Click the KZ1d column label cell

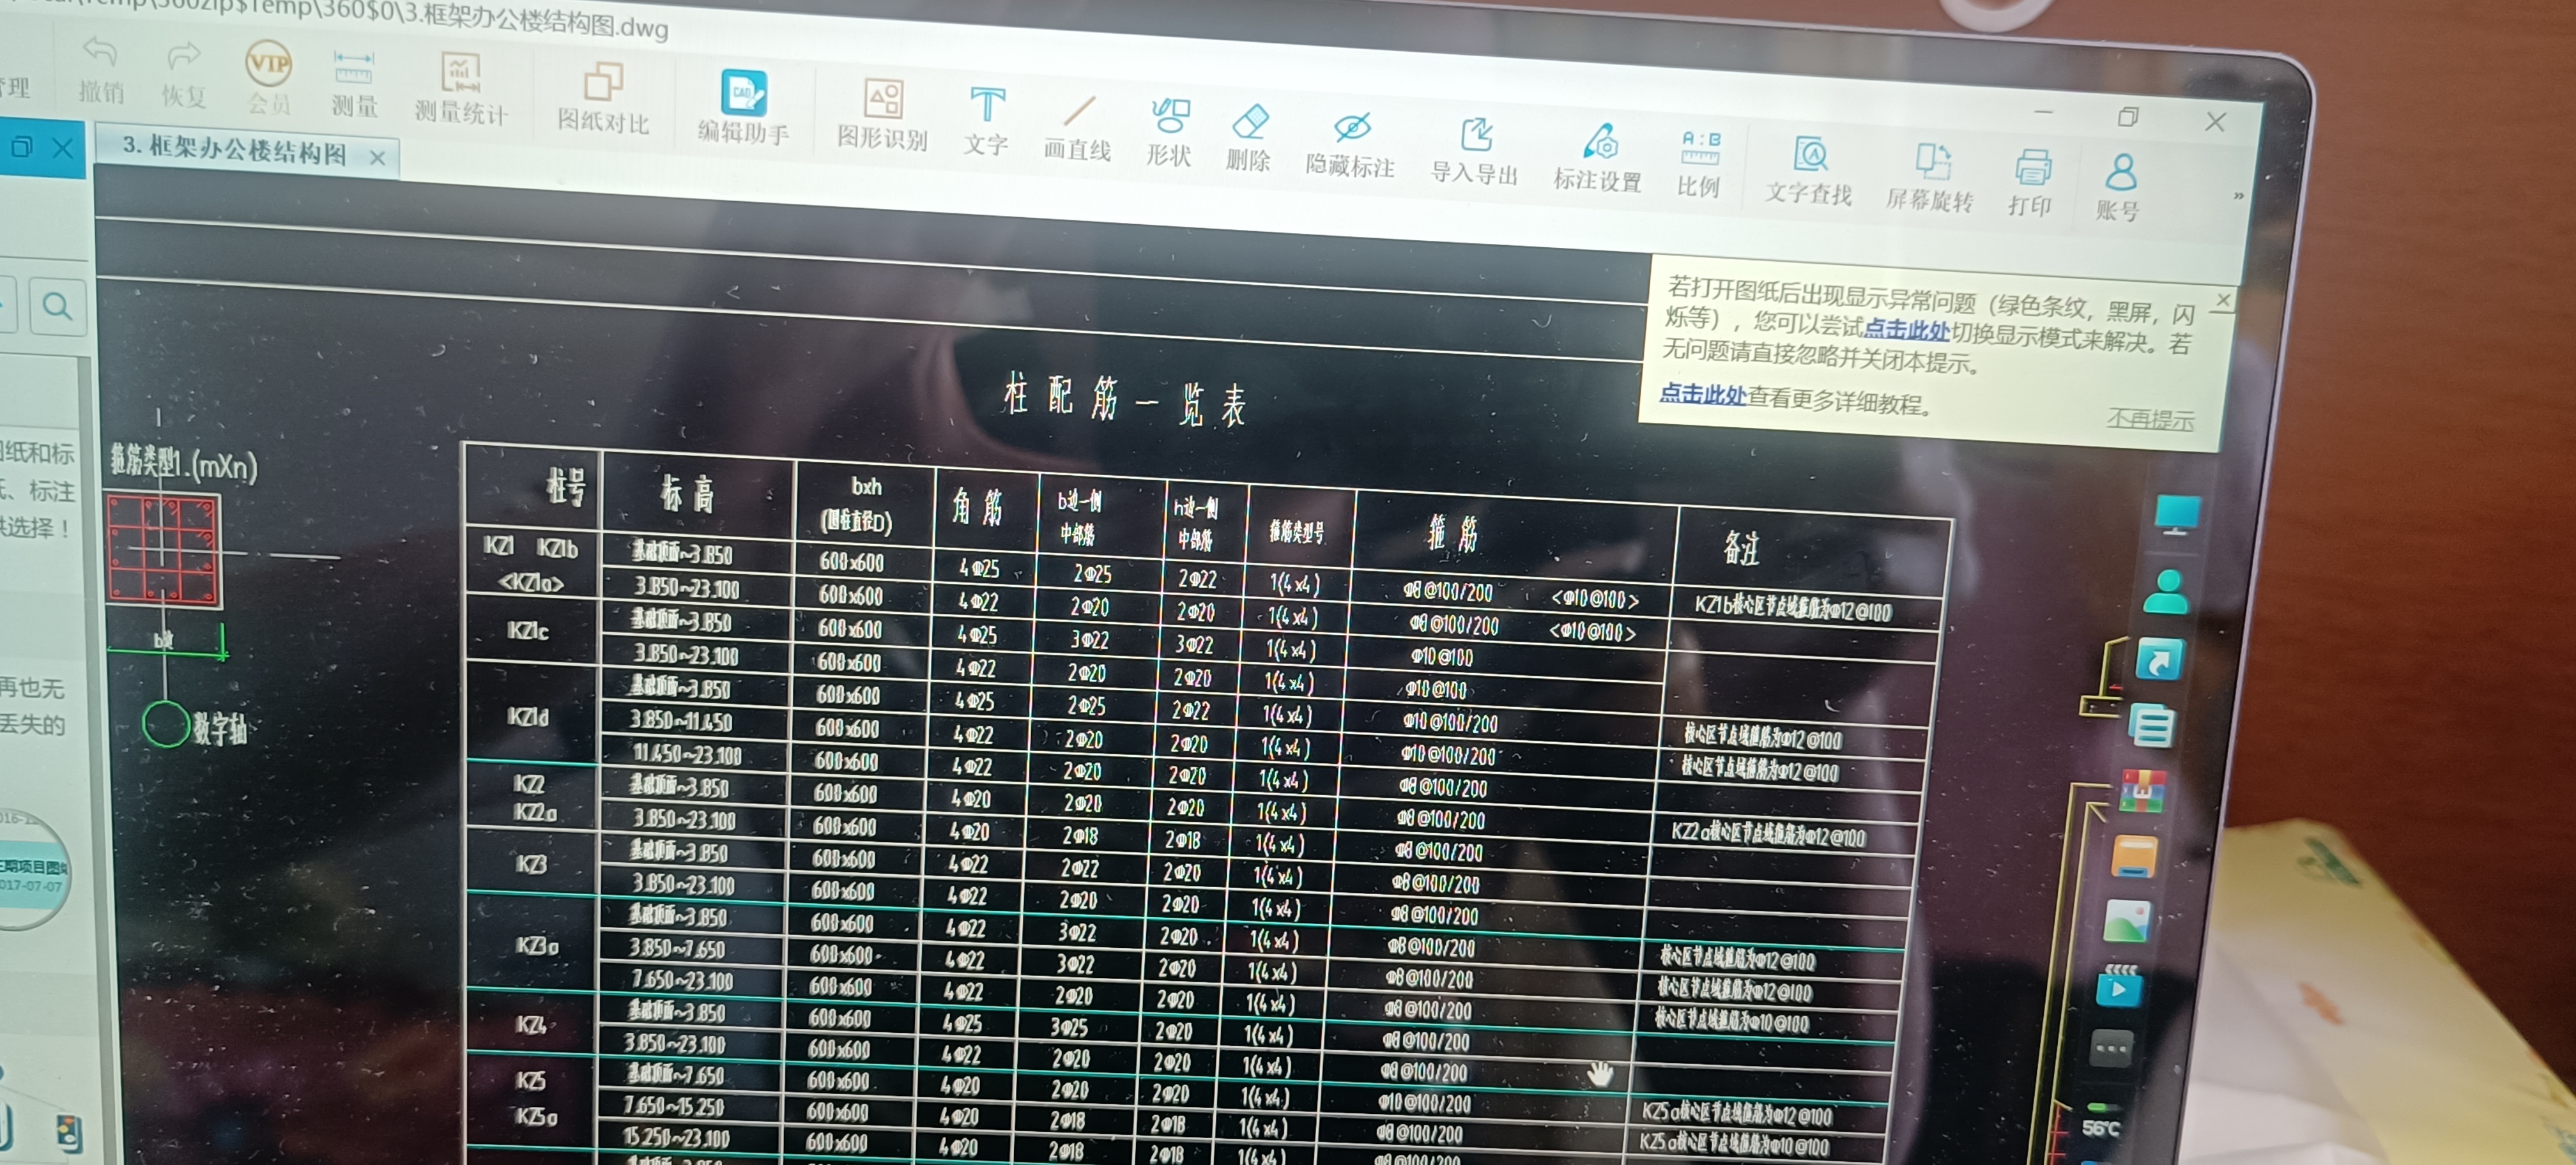[527, 717]
